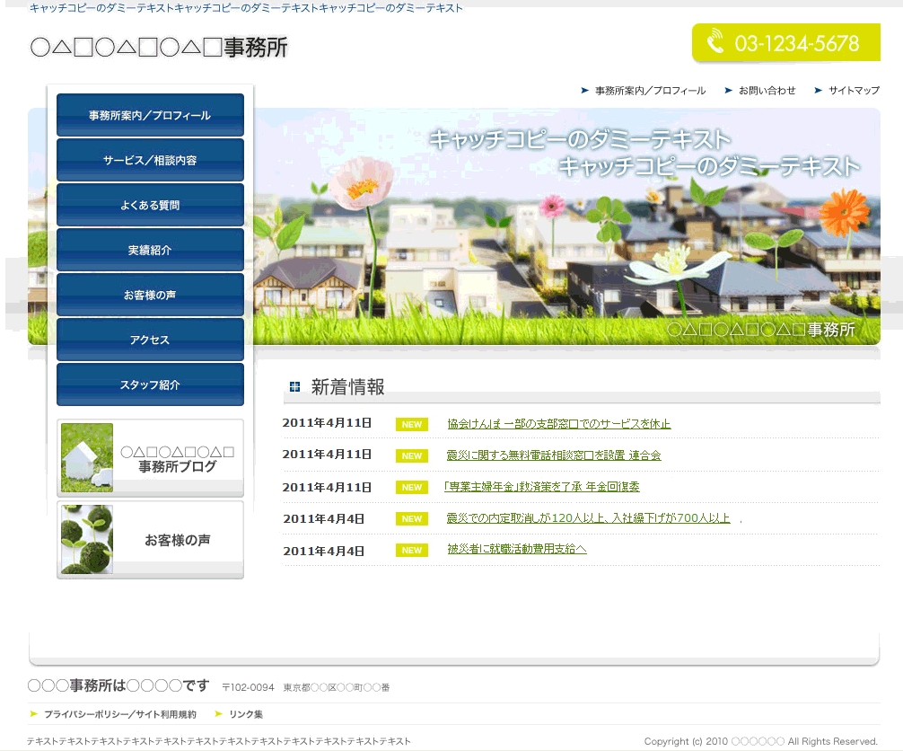Open news 協会けんぽ 一部の支部窓口でのサービスを休止
Viewport: 903px width, 751px height.
[558, 424]
